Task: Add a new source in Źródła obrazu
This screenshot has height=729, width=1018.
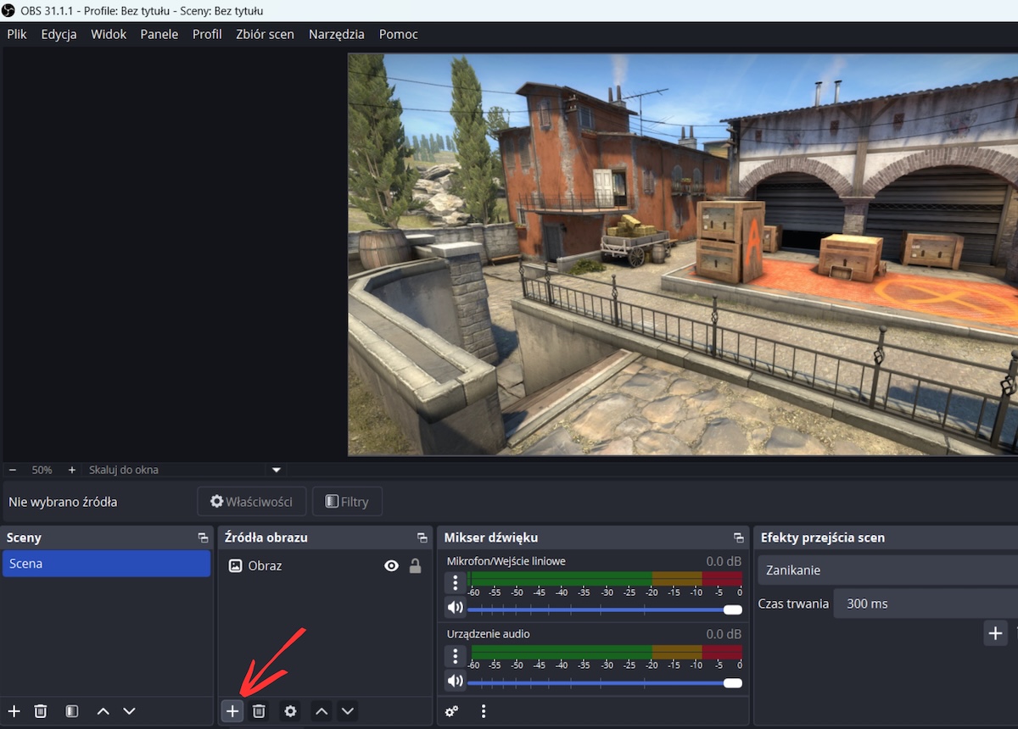Action: (232, 711)
